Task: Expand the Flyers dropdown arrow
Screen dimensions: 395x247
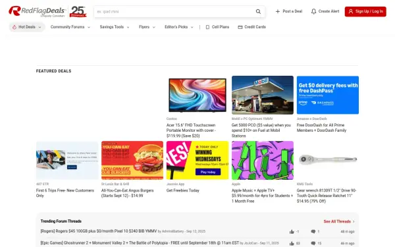Action: click(x=153, y=27)
